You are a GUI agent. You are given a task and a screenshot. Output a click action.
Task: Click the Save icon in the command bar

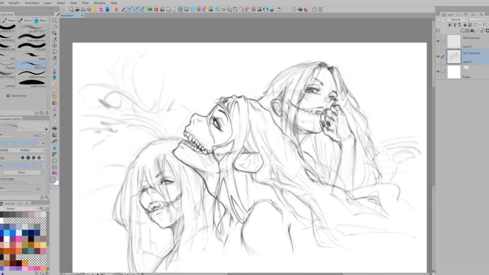click(x=83, y=9)
